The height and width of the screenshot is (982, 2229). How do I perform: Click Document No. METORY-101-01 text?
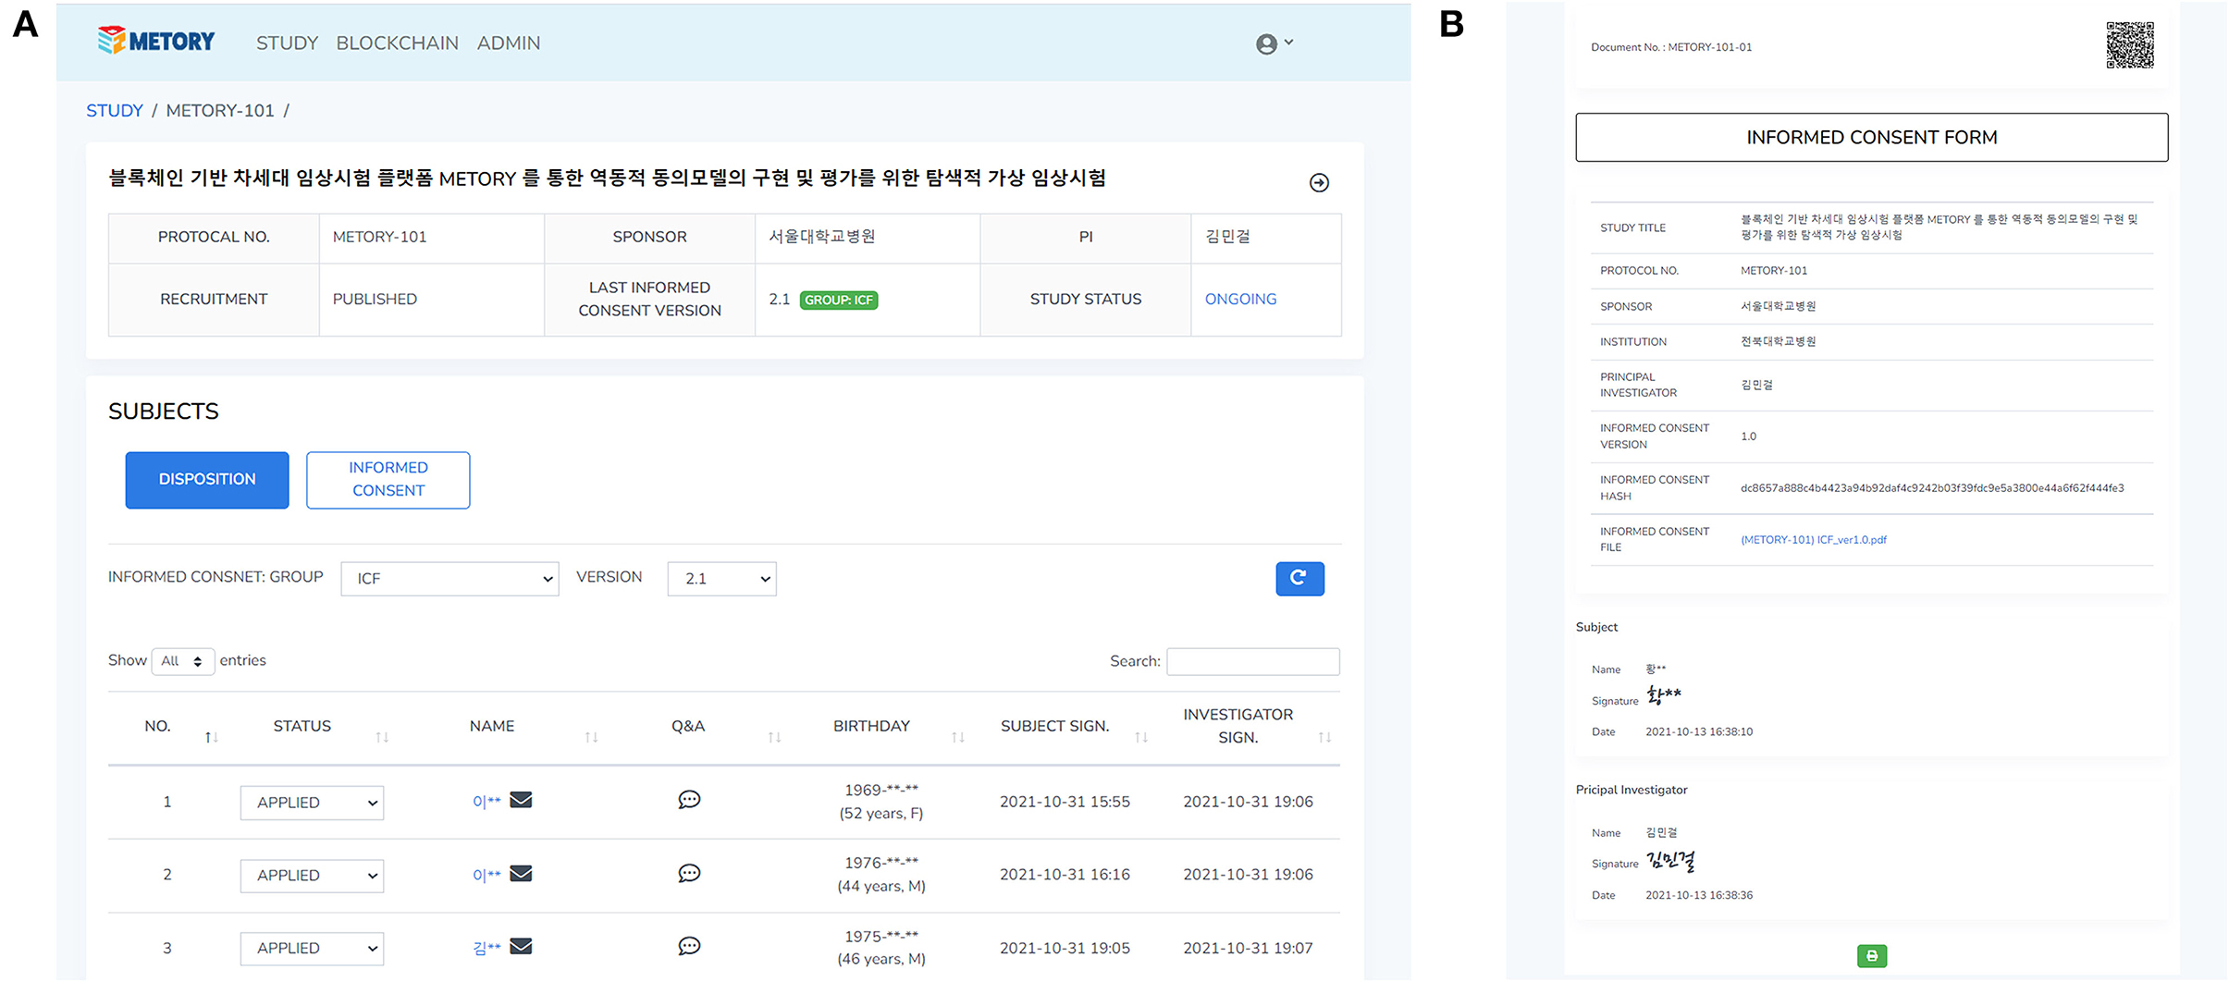point(1671,47)
